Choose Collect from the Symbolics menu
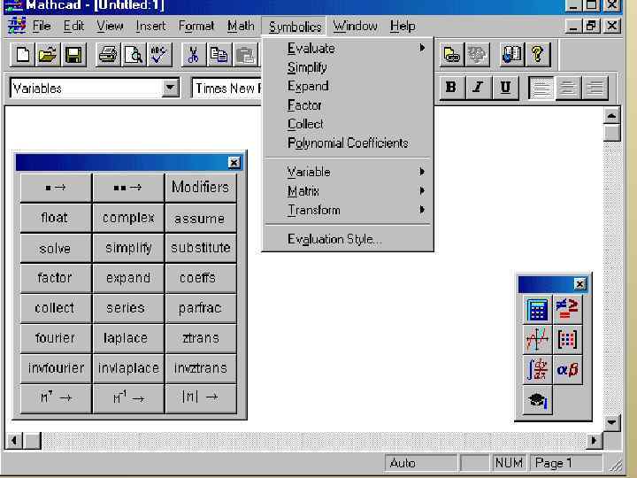This screenshot has width=637, height=478. point(349,124)
